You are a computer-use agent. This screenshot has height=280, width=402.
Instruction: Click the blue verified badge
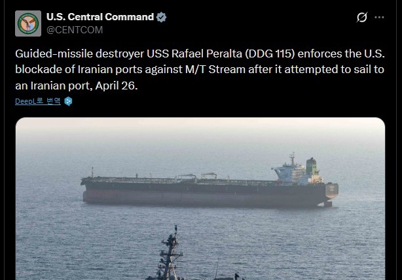click(x=162, y=17)
